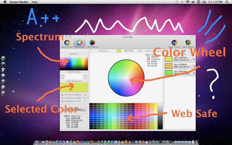Click the Advanced Options button
The width and height of the screenshot is (232, 145).
74,109
